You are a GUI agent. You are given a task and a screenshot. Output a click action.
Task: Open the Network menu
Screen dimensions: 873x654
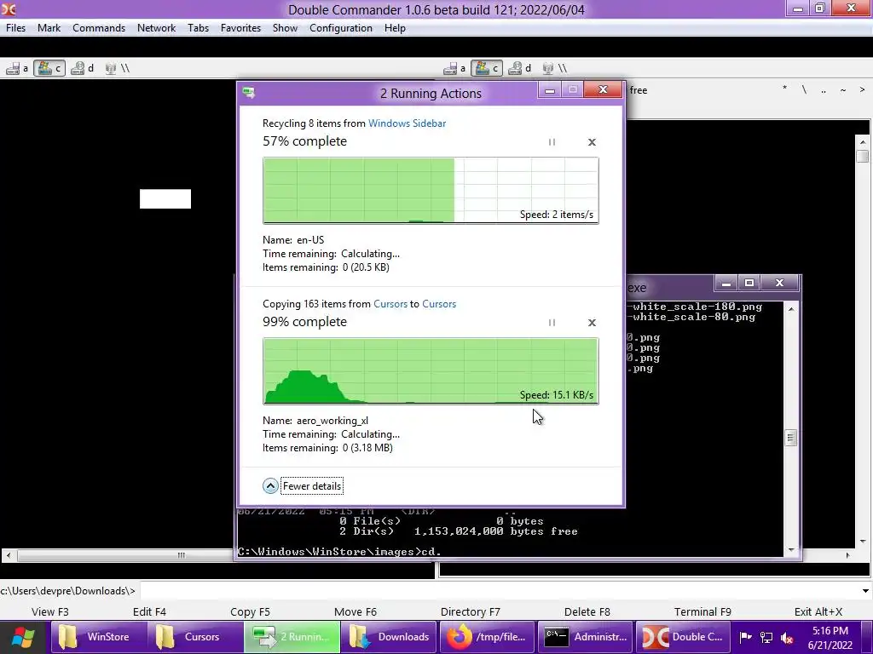[x=157, y=28]
